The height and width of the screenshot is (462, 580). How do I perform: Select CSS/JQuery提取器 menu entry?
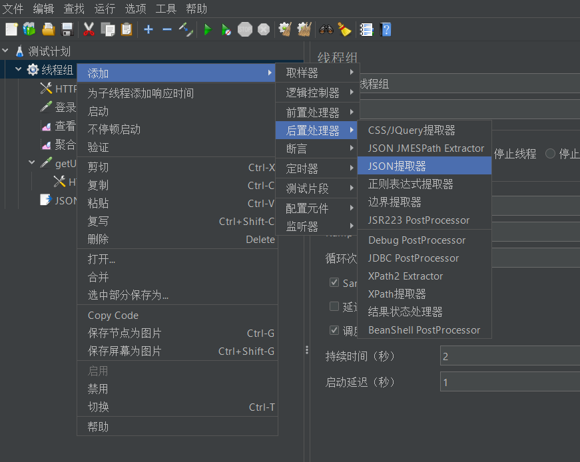click(x=424, y=130)
